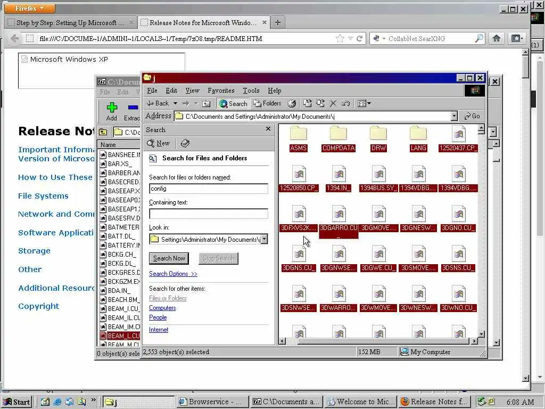
Task: Reload the page in Firefox
Action: point(360,38)
